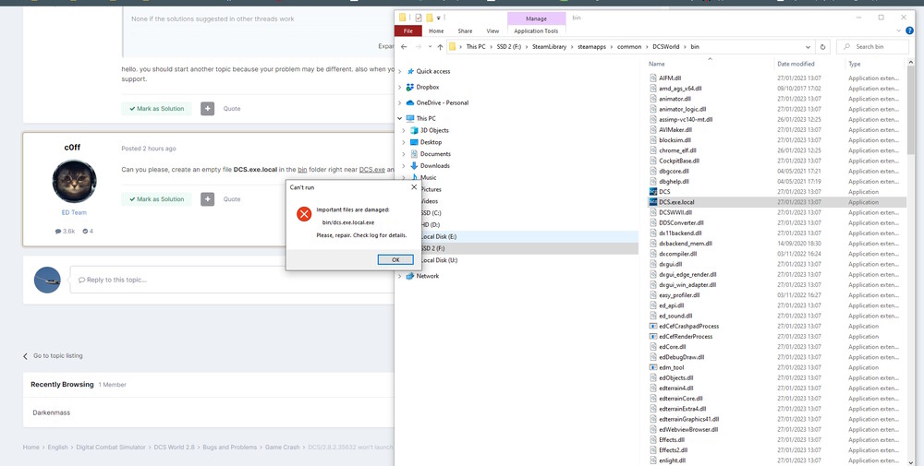
Task: Click the refresh button beside the address bar
Action: (822, 46)
